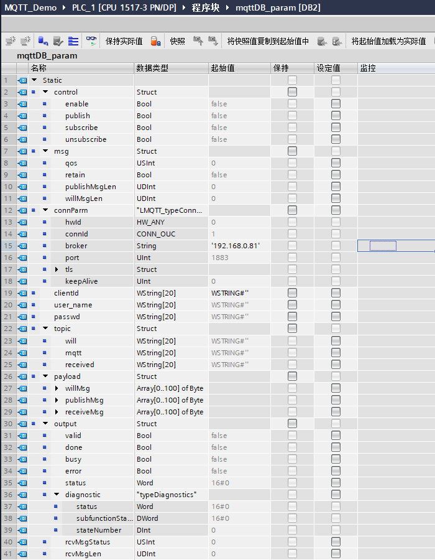Click the blue list-lines toolbar icon
The width and height of the screenshot is (435, 560).
pyautogui.click(x=73, y=41)
